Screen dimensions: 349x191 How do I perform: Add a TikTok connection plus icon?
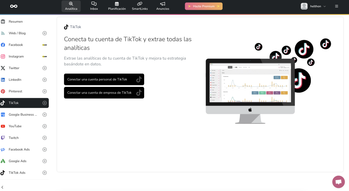45,103
